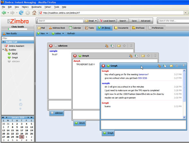189x143 pixels.
Task: Open the Firefox History menu
Action: point(25,7)
